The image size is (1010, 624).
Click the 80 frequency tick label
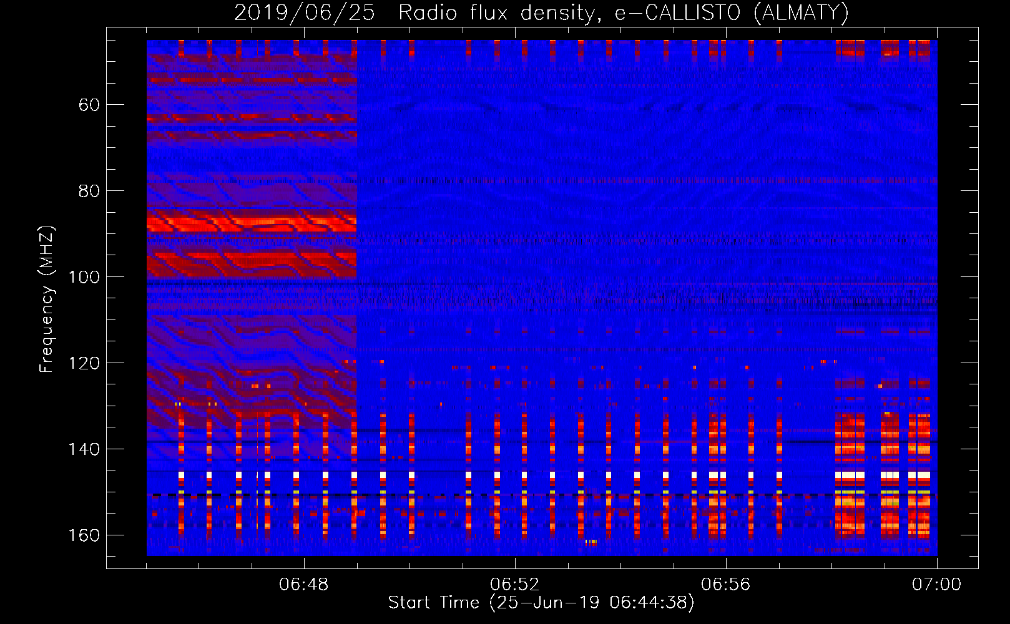(89, 191)
